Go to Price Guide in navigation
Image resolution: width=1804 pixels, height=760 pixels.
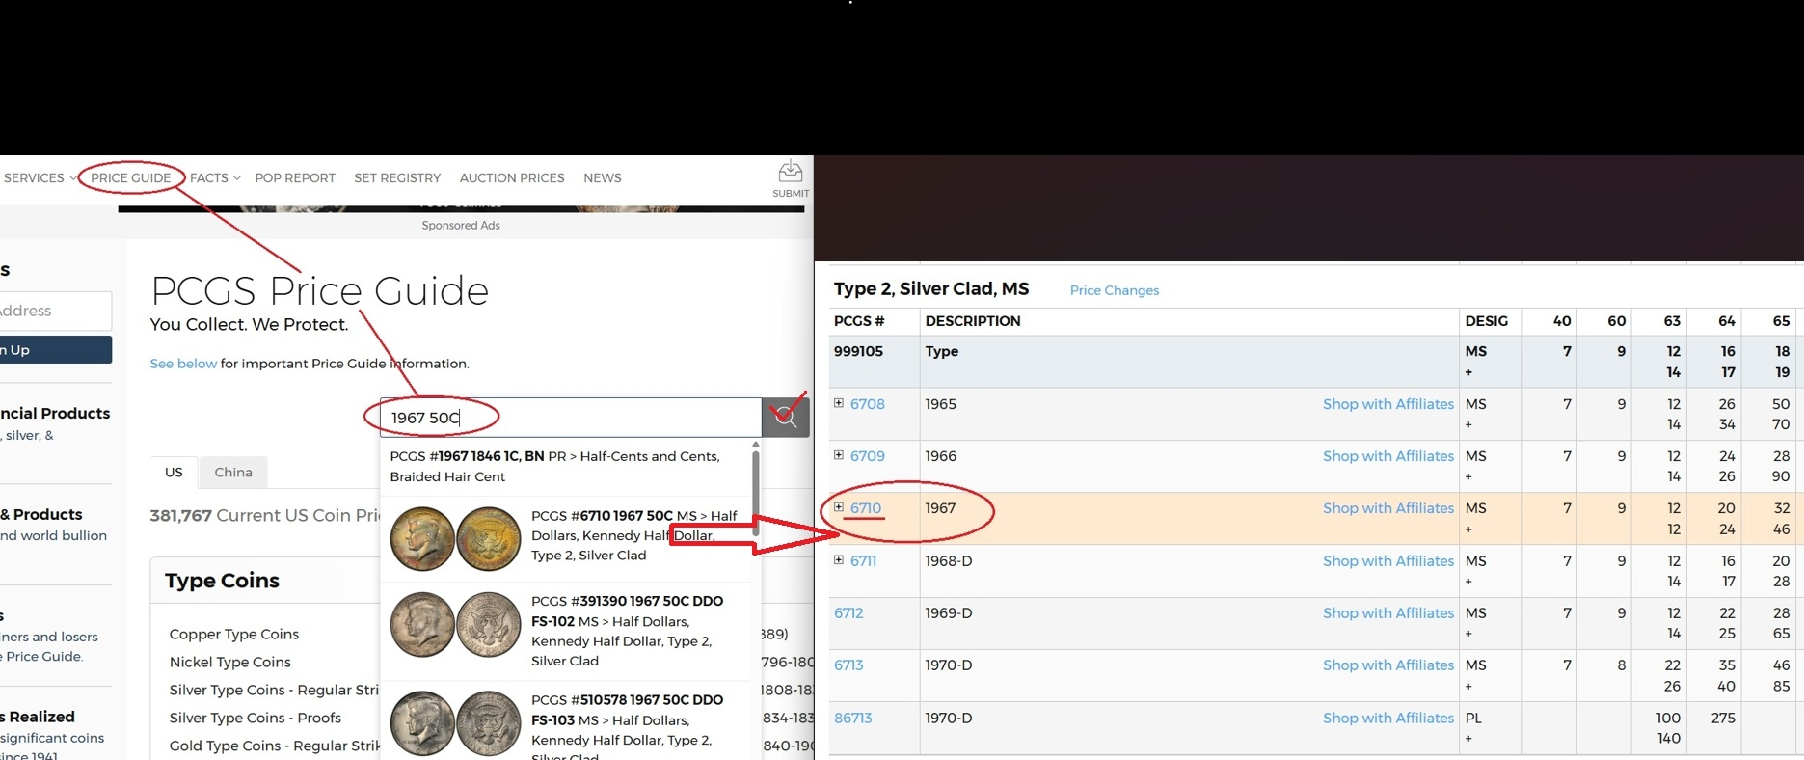(130, 178)
